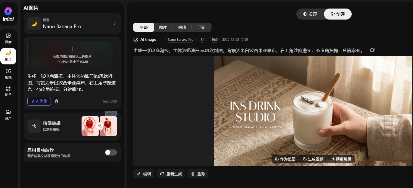Click the AI优化 prompt optimization button

[x=39, y=101]
